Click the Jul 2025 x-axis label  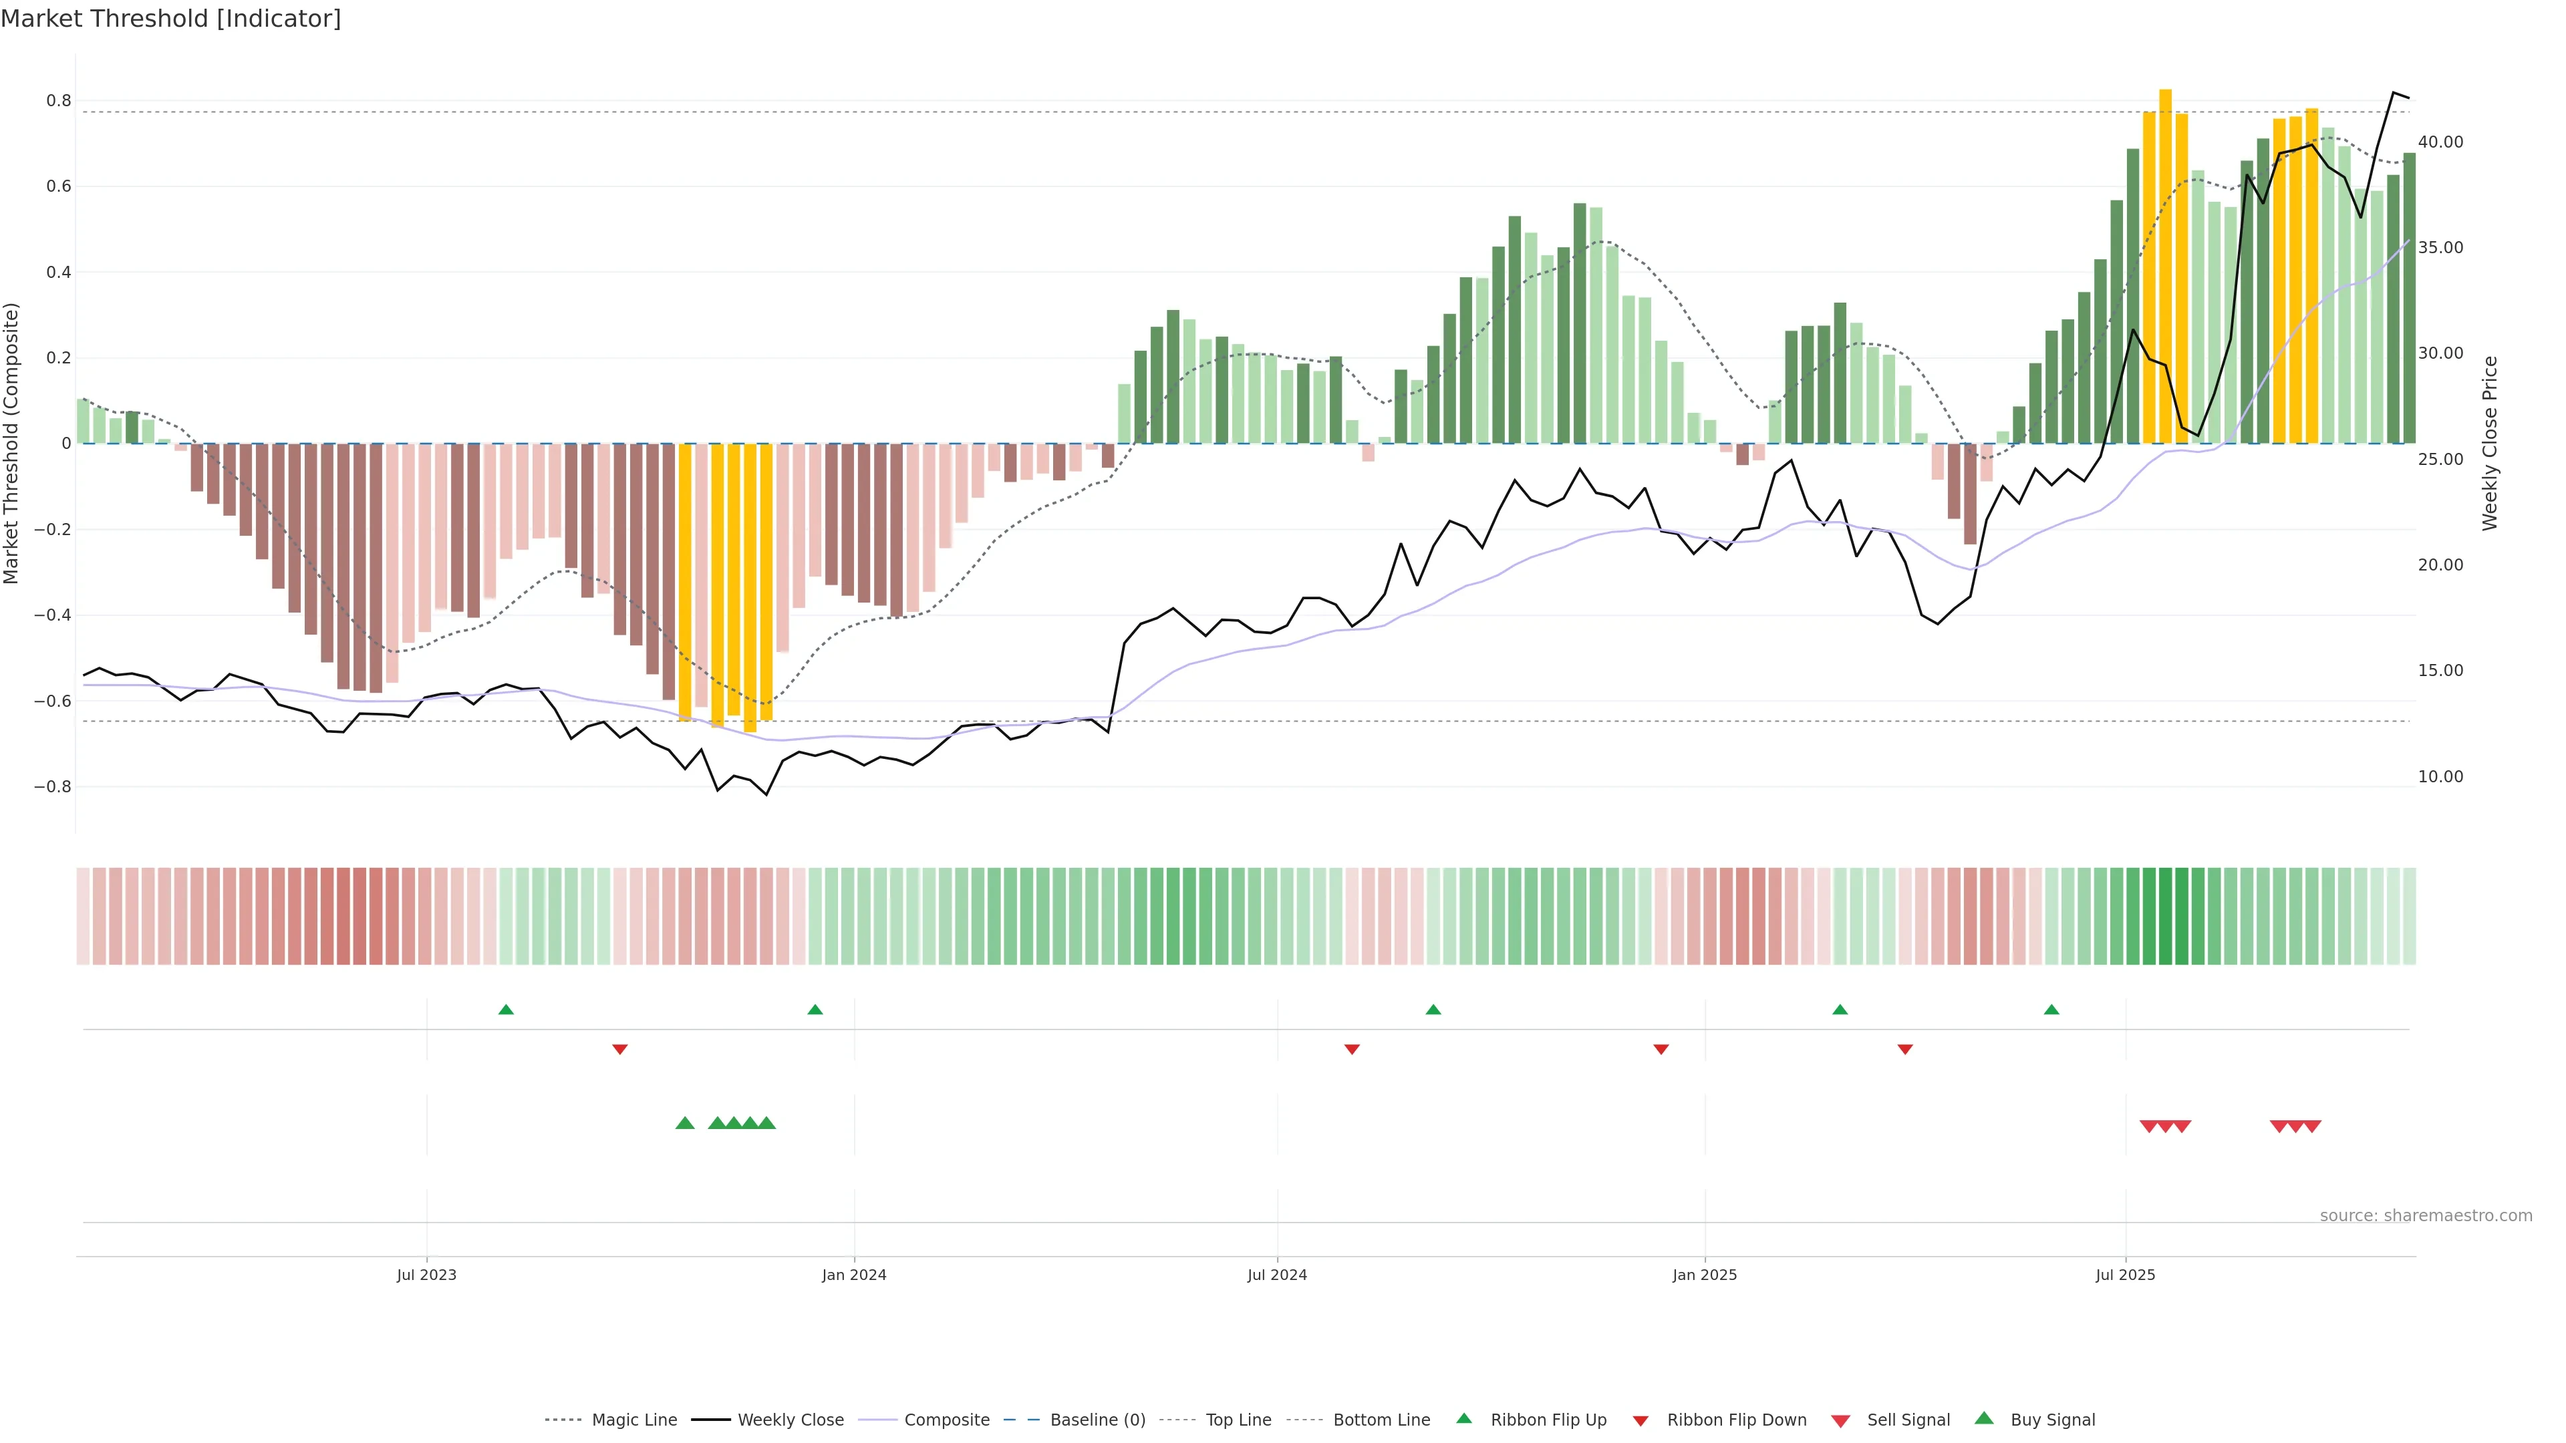coord(2125,1275)
